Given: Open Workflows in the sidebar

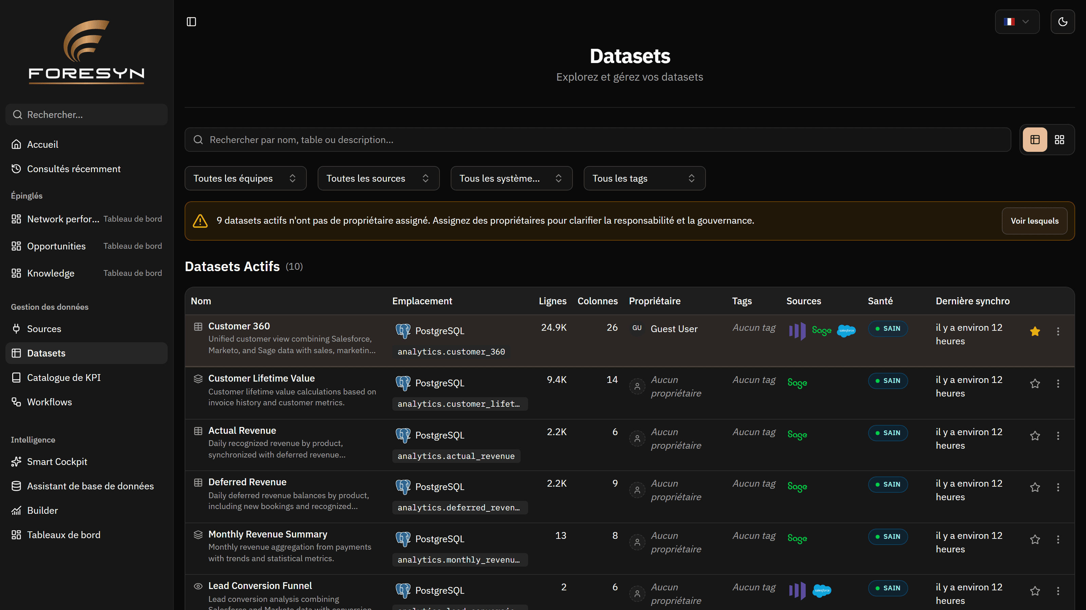Looking at the screenshot, I should pos(87,402).
